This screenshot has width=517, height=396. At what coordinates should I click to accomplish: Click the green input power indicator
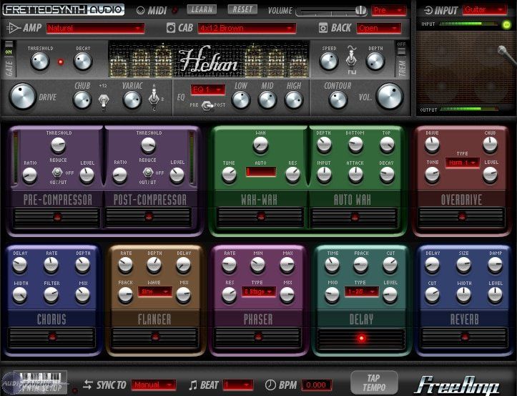pos(506,24)
